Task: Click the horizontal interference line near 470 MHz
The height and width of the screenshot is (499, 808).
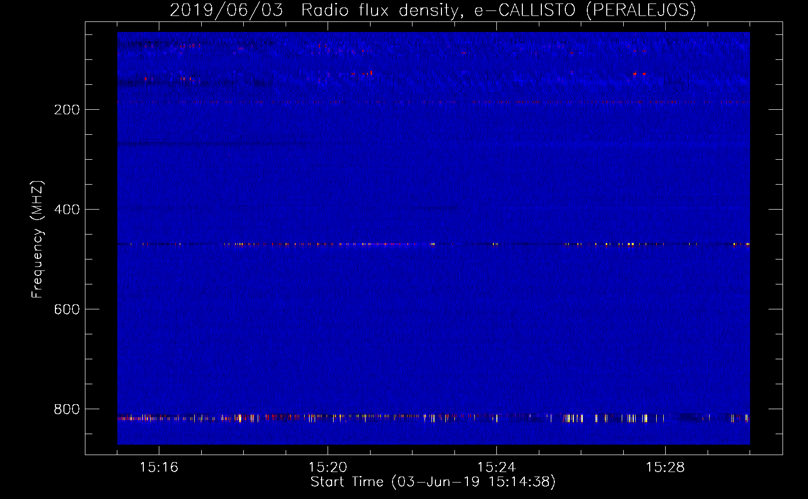Action: (433, 244)
